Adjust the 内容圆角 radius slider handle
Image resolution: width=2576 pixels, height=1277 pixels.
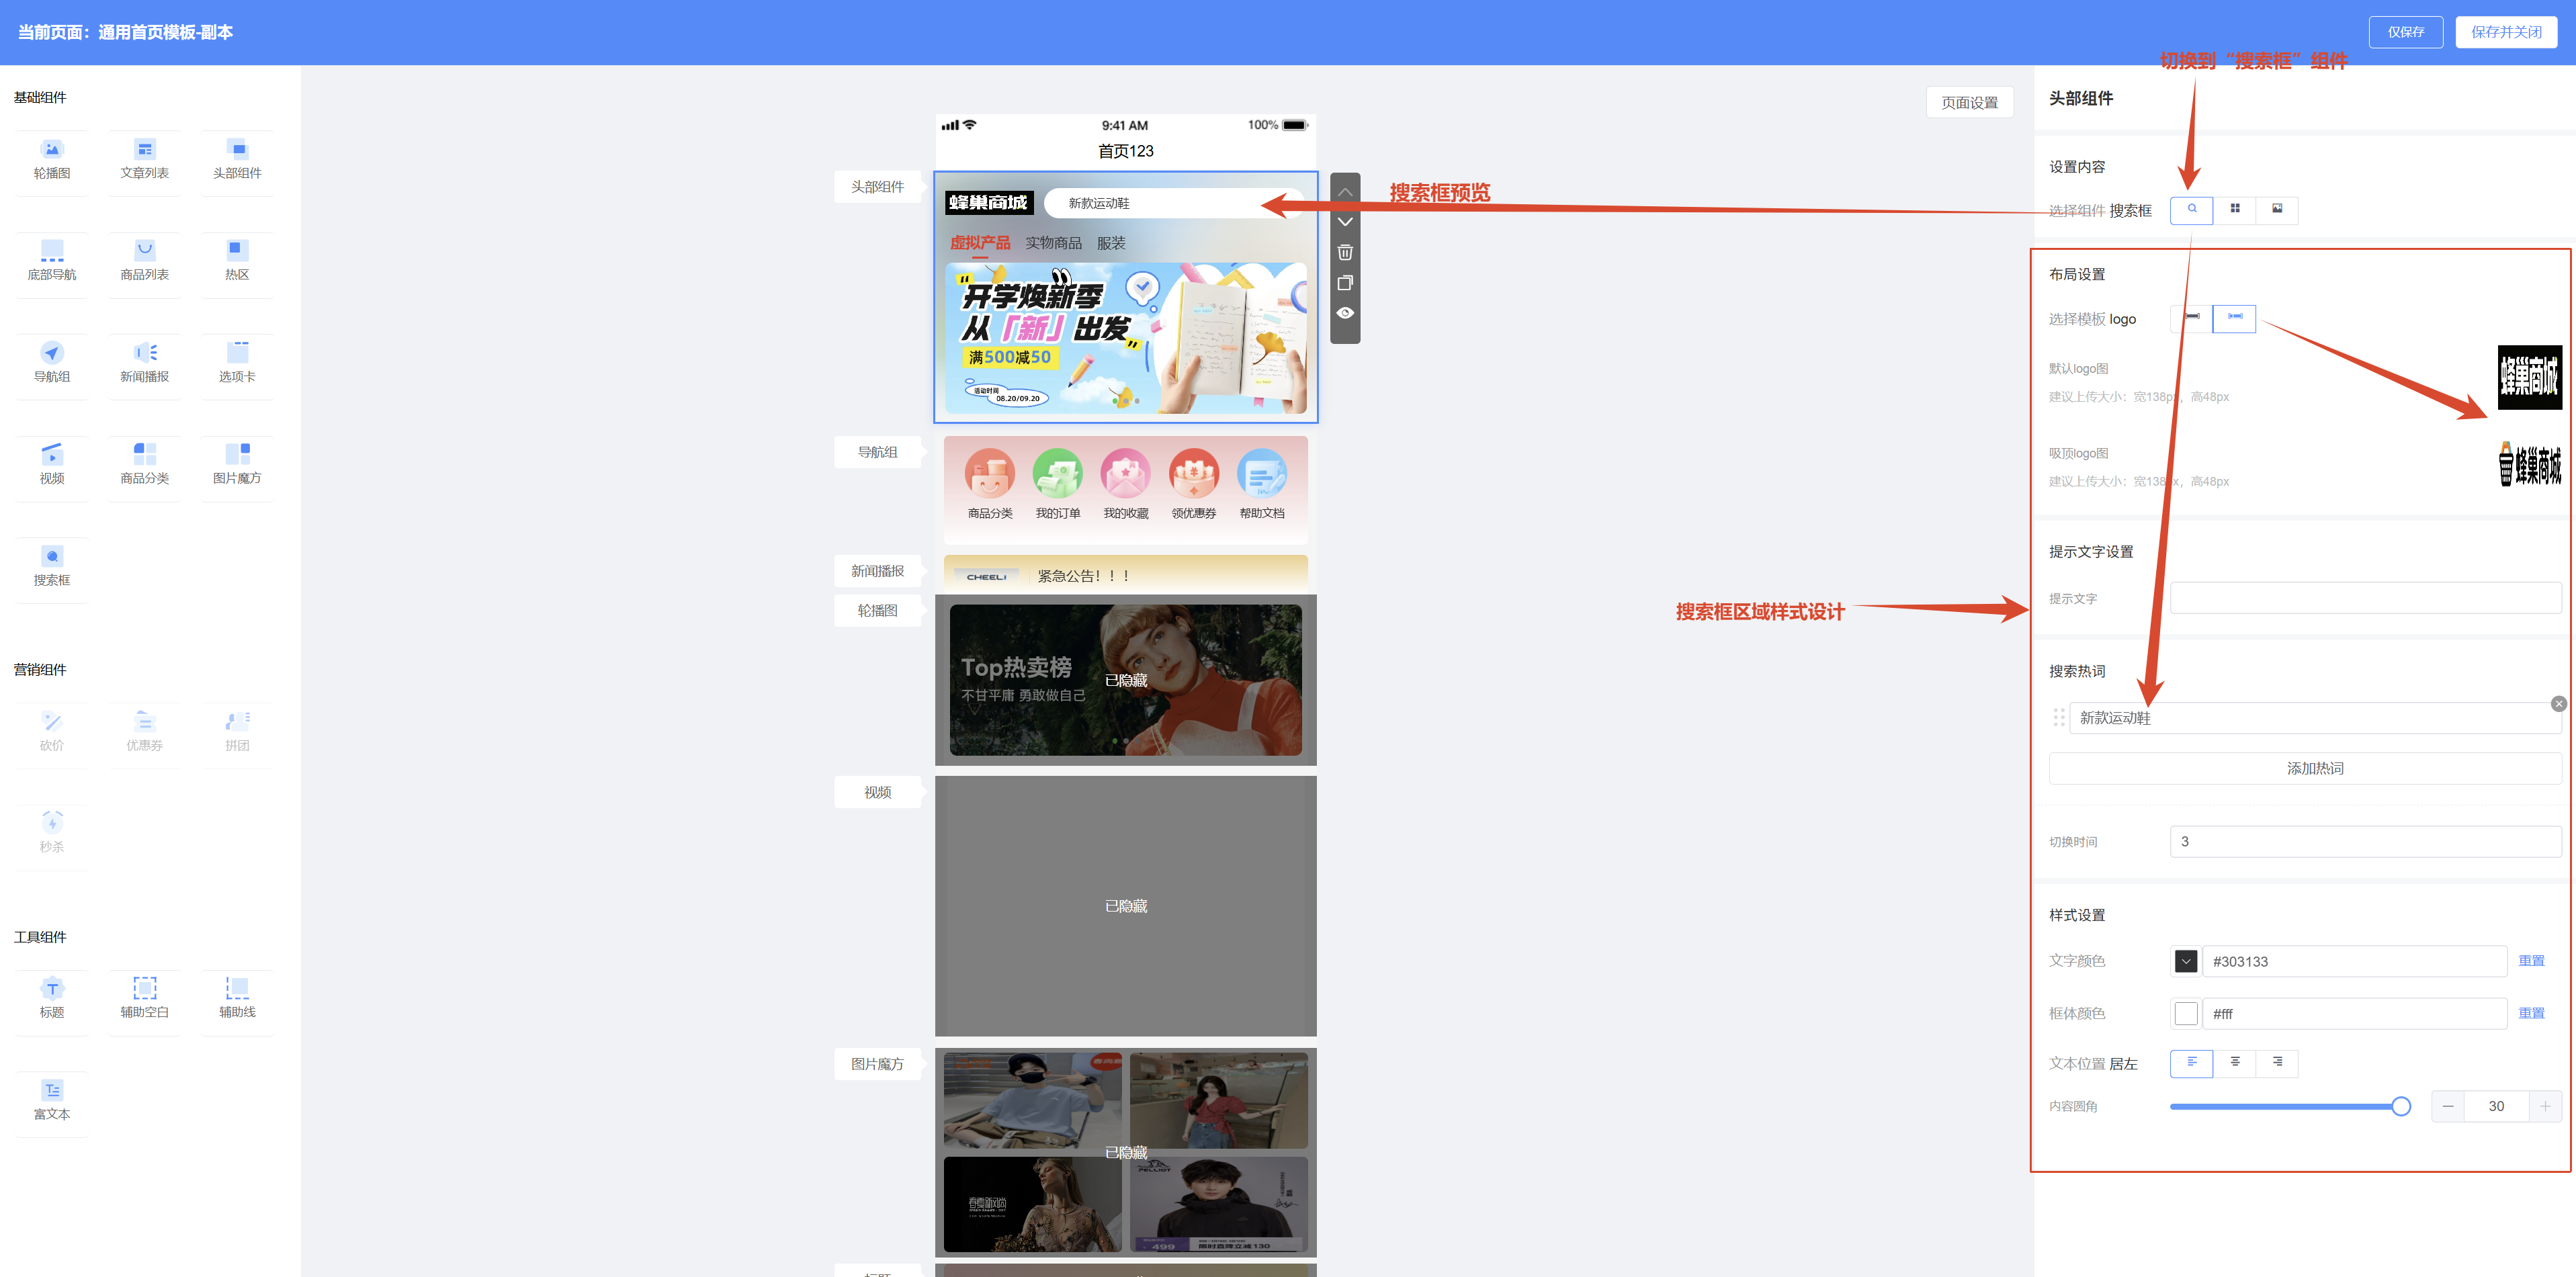coord(2400,1106)
